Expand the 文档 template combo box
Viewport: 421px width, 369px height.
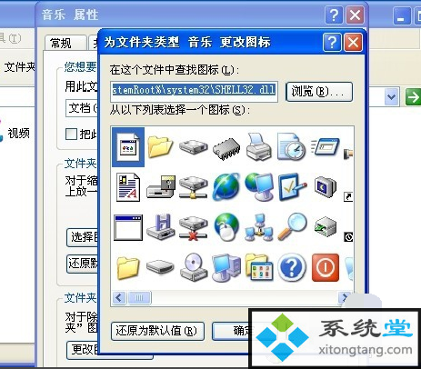click(82, 108)
